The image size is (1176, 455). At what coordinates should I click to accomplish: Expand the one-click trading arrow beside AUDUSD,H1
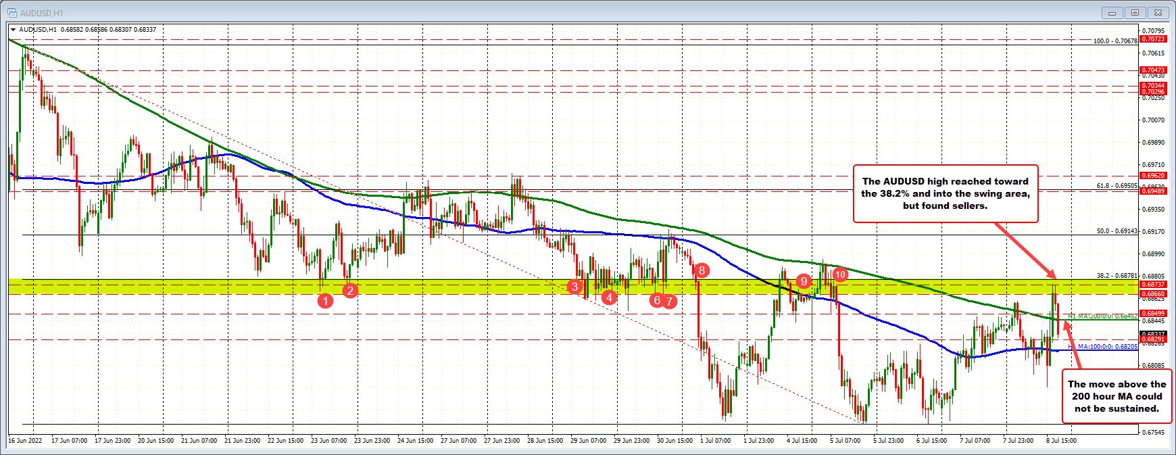click(13, 30)
